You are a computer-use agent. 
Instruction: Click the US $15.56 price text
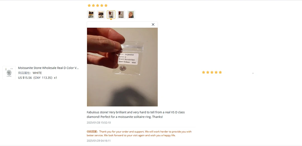[25, 78]
